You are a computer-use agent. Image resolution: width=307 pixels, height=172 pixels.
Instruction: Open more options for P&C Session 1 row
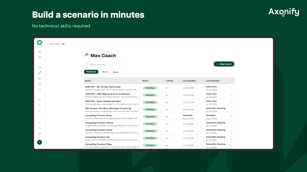point(231,109)
